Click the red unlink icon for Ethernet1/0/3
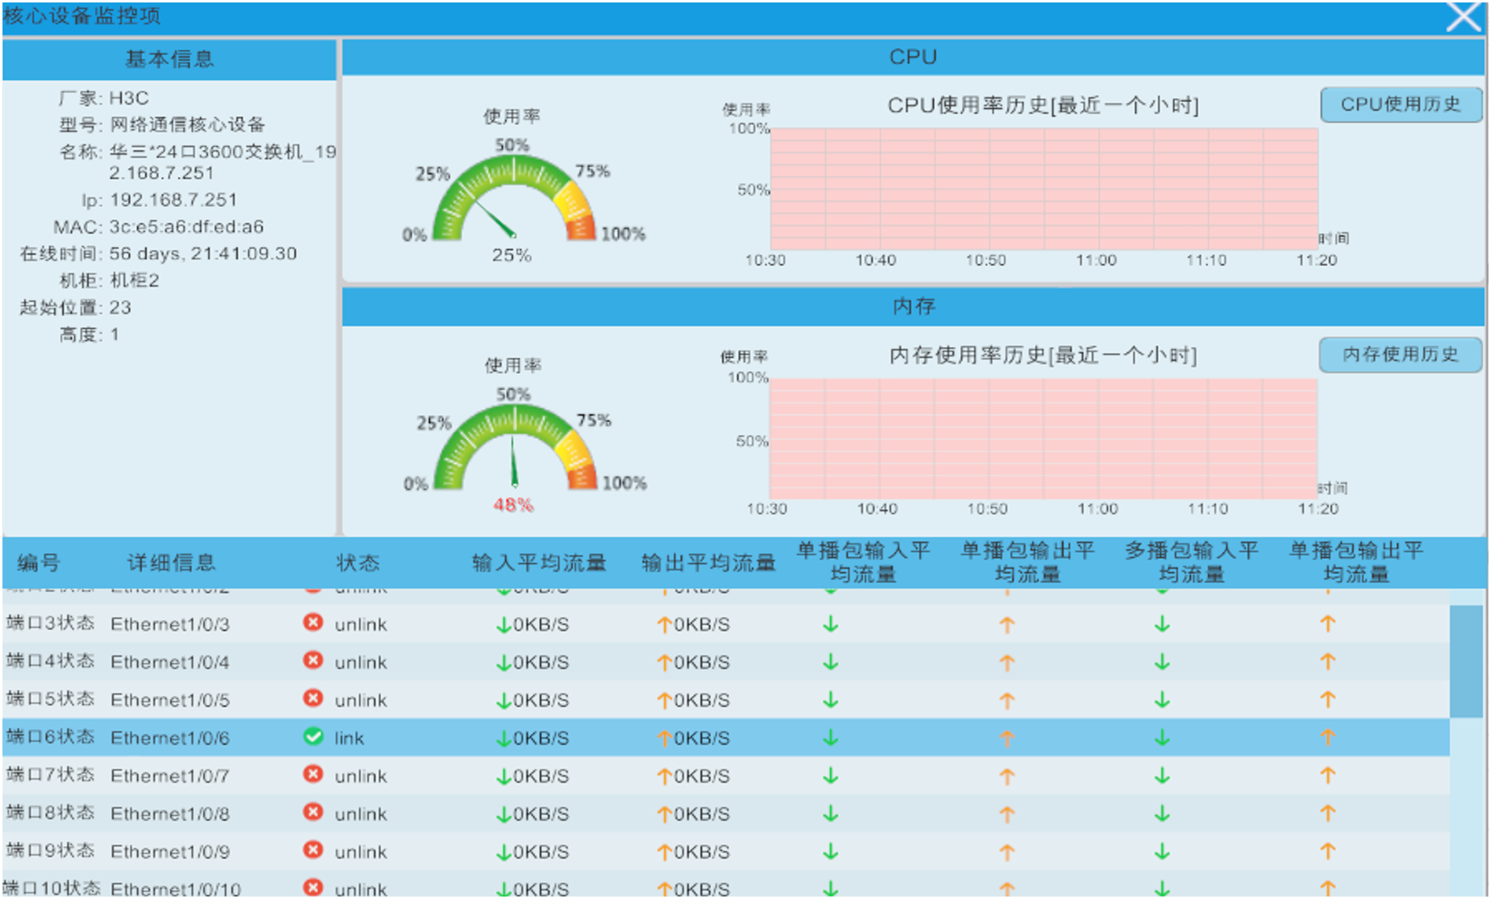The height and width of the screenshot is (899, 1491). [313, 622]
